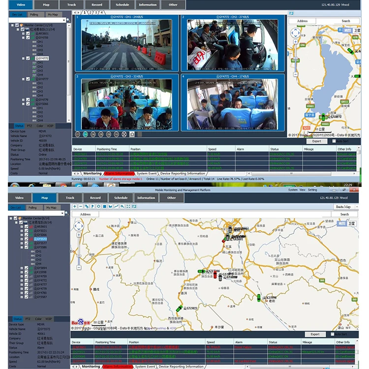Choose the 09 nine-view layout button
The width and height of the screenshot is (369, 369).
pyautogui.click(x=109, y=134)
